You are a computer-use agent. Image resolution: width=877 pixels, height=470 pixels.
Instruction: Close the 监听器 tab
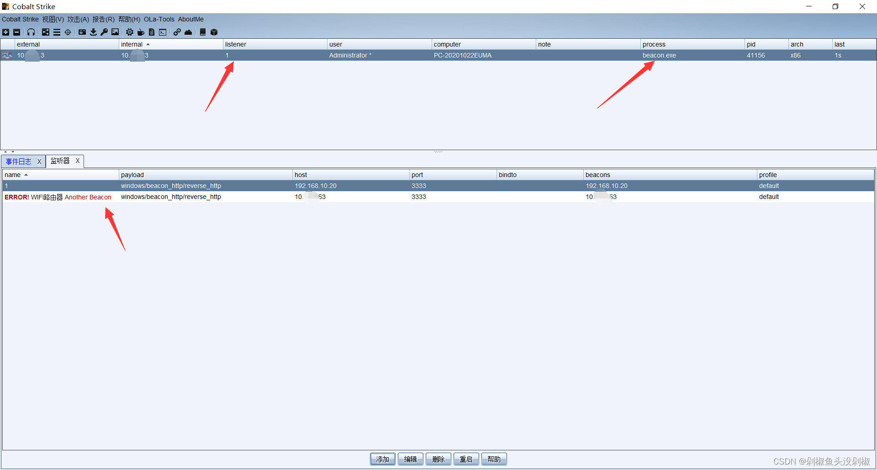coord(78,161)
